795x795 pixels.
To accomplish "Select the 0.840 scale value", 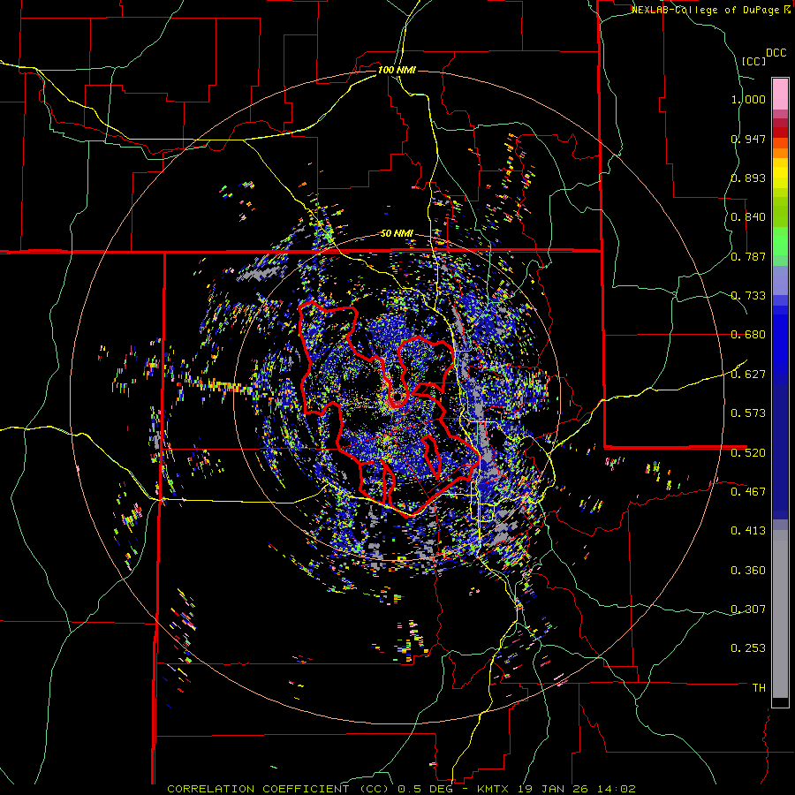I will click(748, 217).
